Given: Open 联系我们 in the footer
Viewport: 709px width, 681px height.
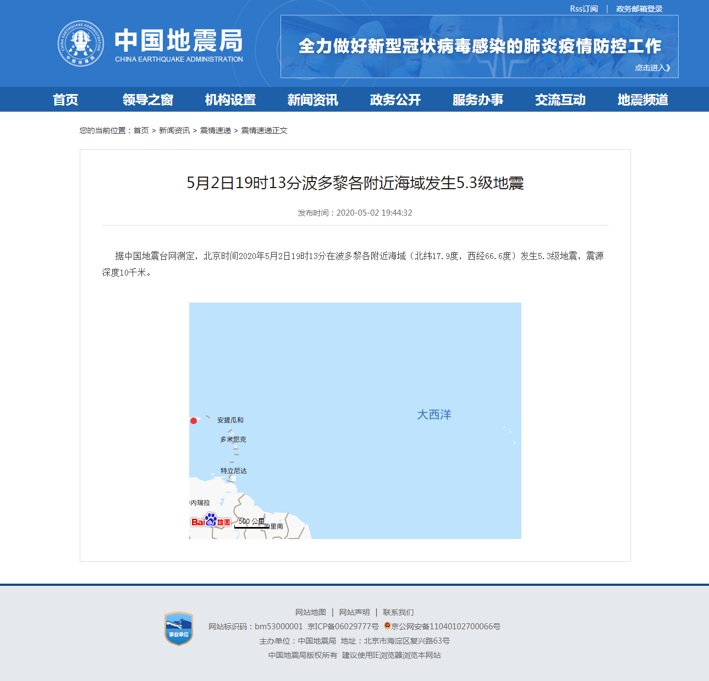Looking at the screenshot, I should (398, 612).
